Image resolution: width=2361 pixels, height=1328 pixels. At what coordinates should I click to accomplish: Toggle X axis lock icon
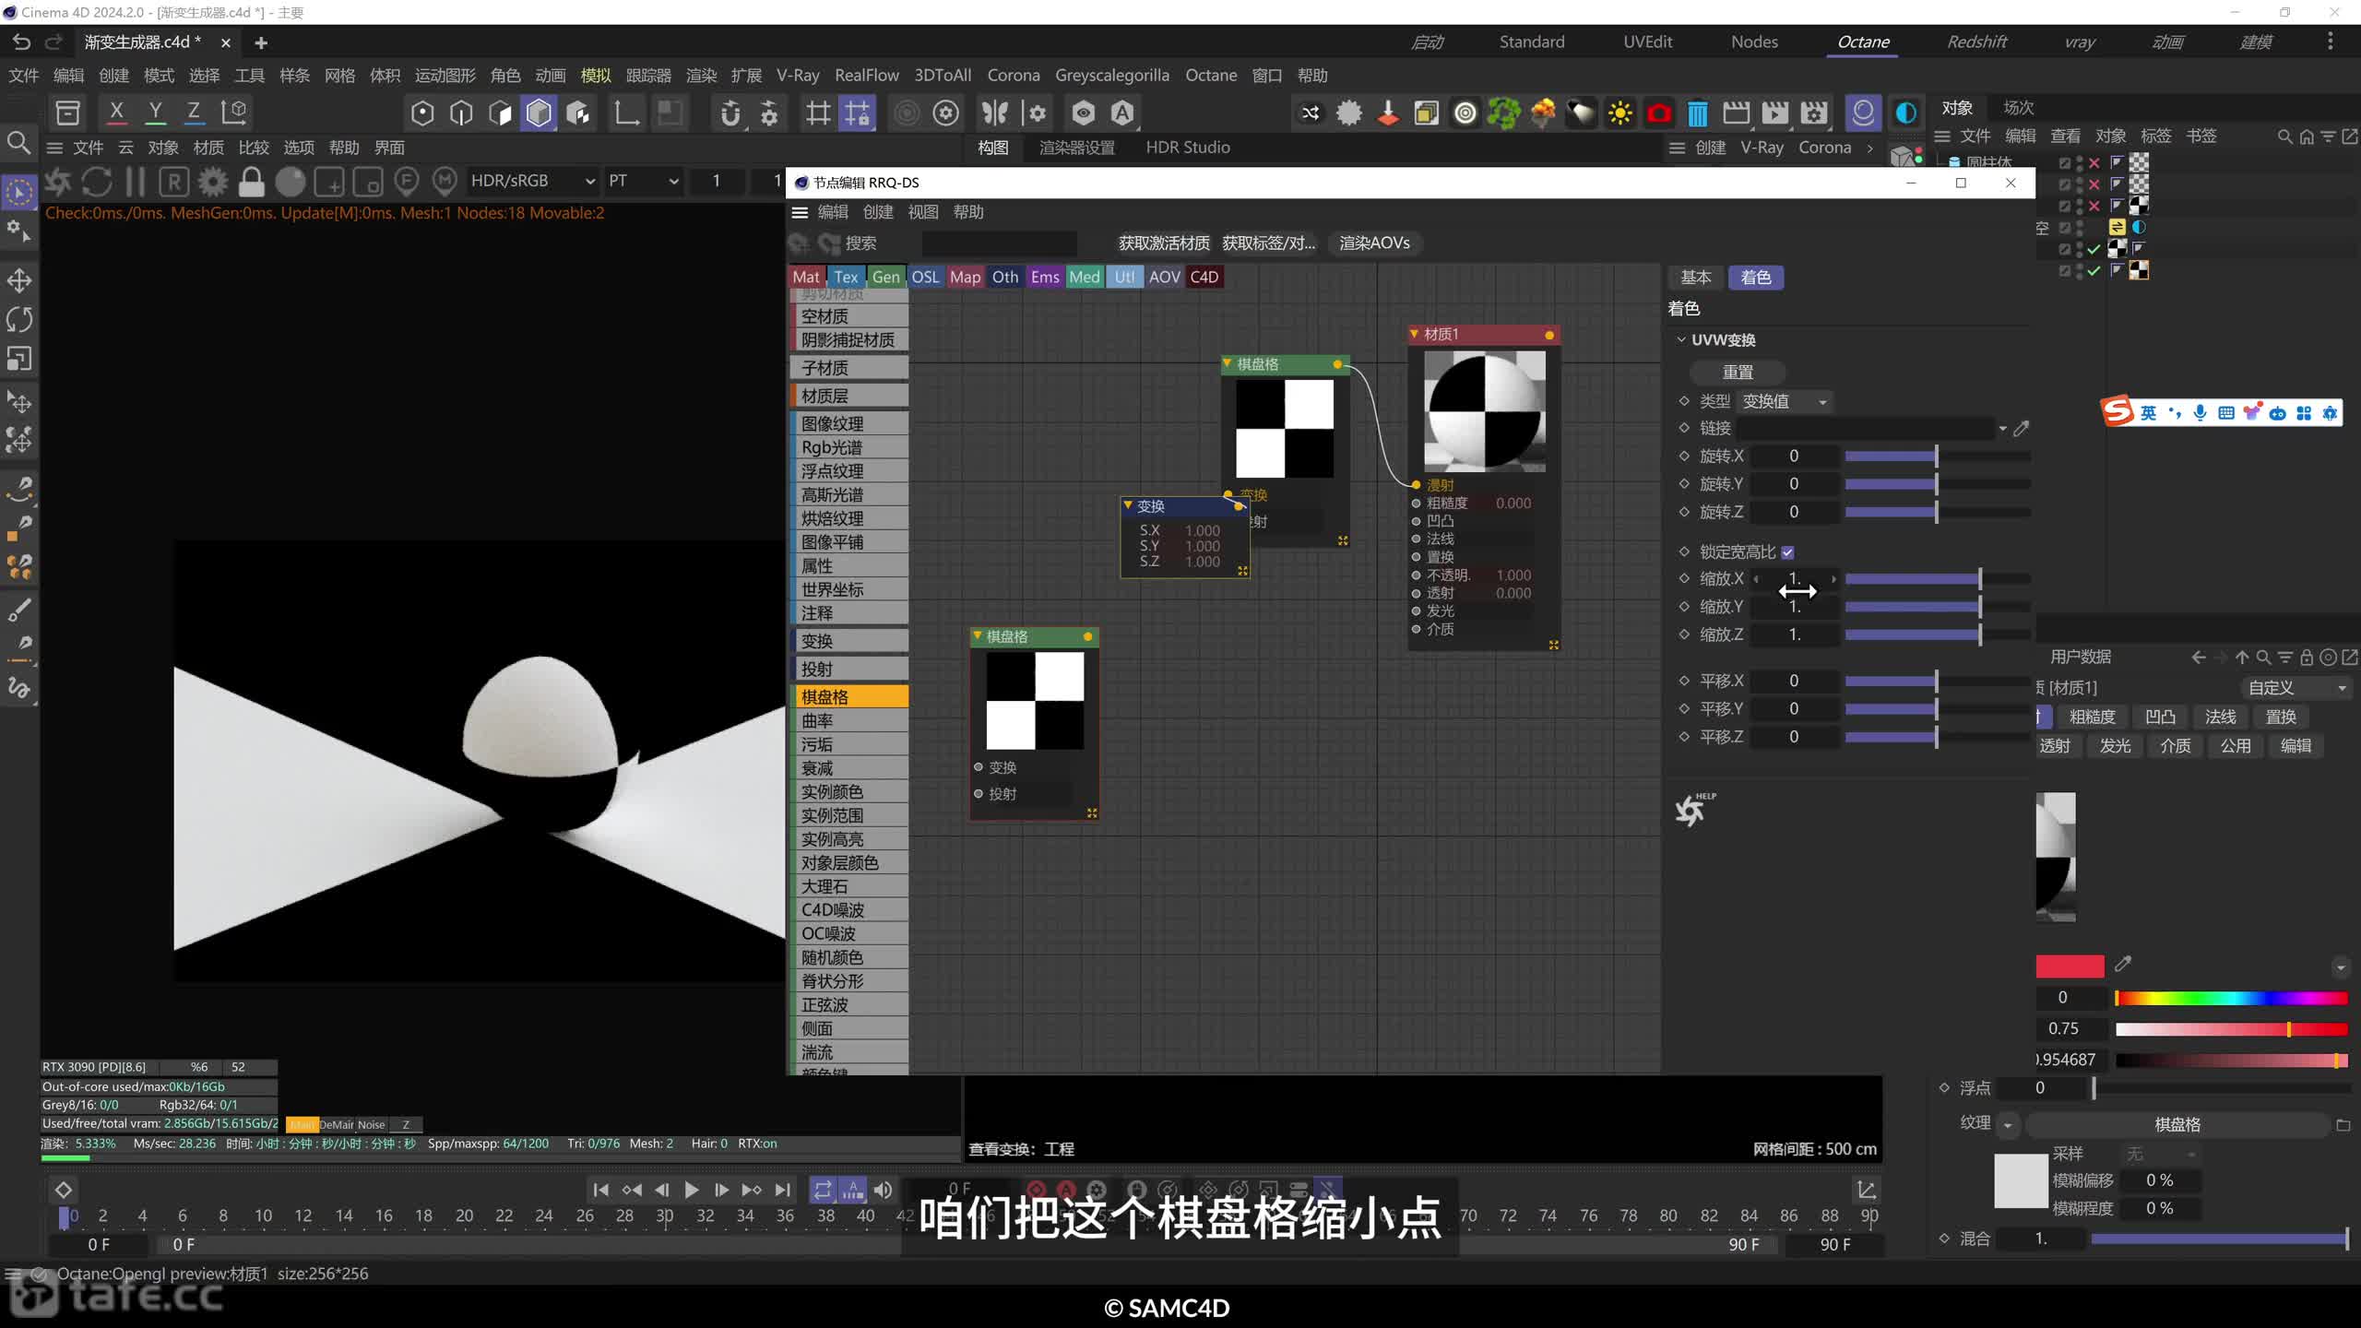[x=116, y=113]
